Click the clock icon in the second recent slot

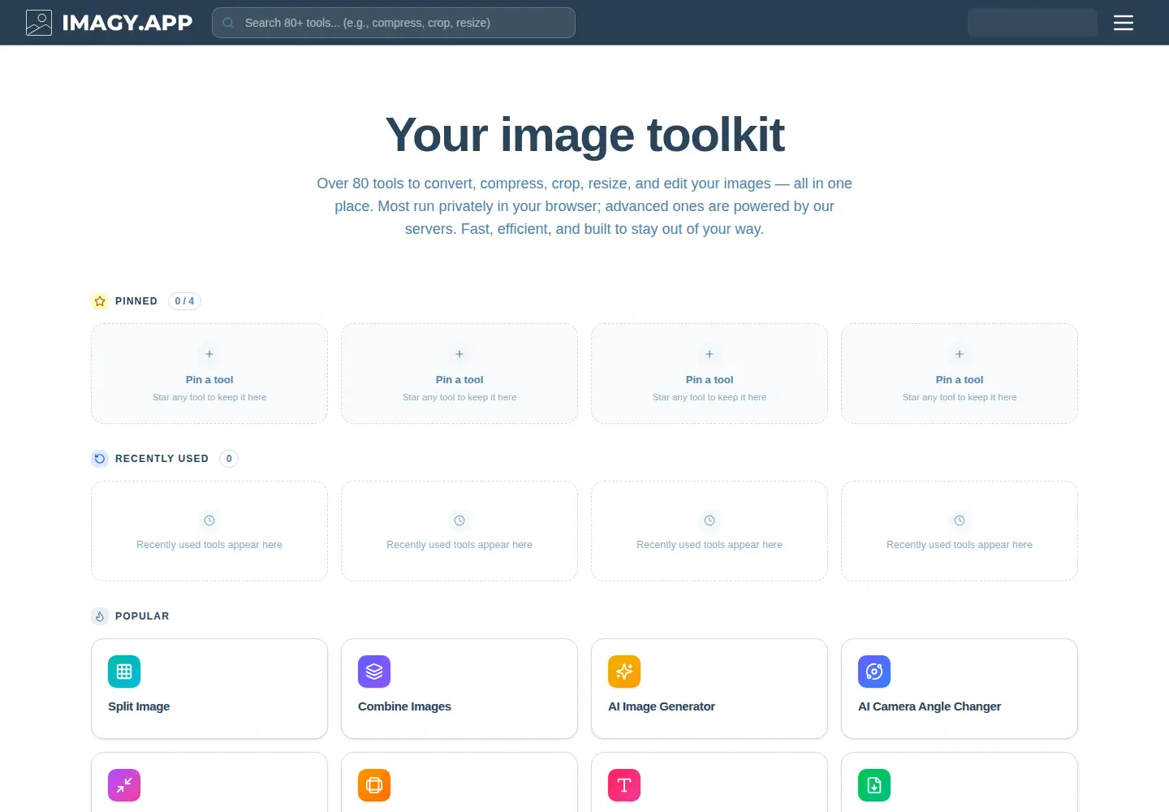coord(459,520)
